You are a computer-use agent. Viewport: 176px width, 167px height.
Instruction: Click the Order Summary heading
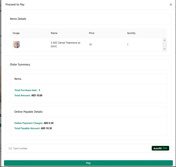point(20,64)
